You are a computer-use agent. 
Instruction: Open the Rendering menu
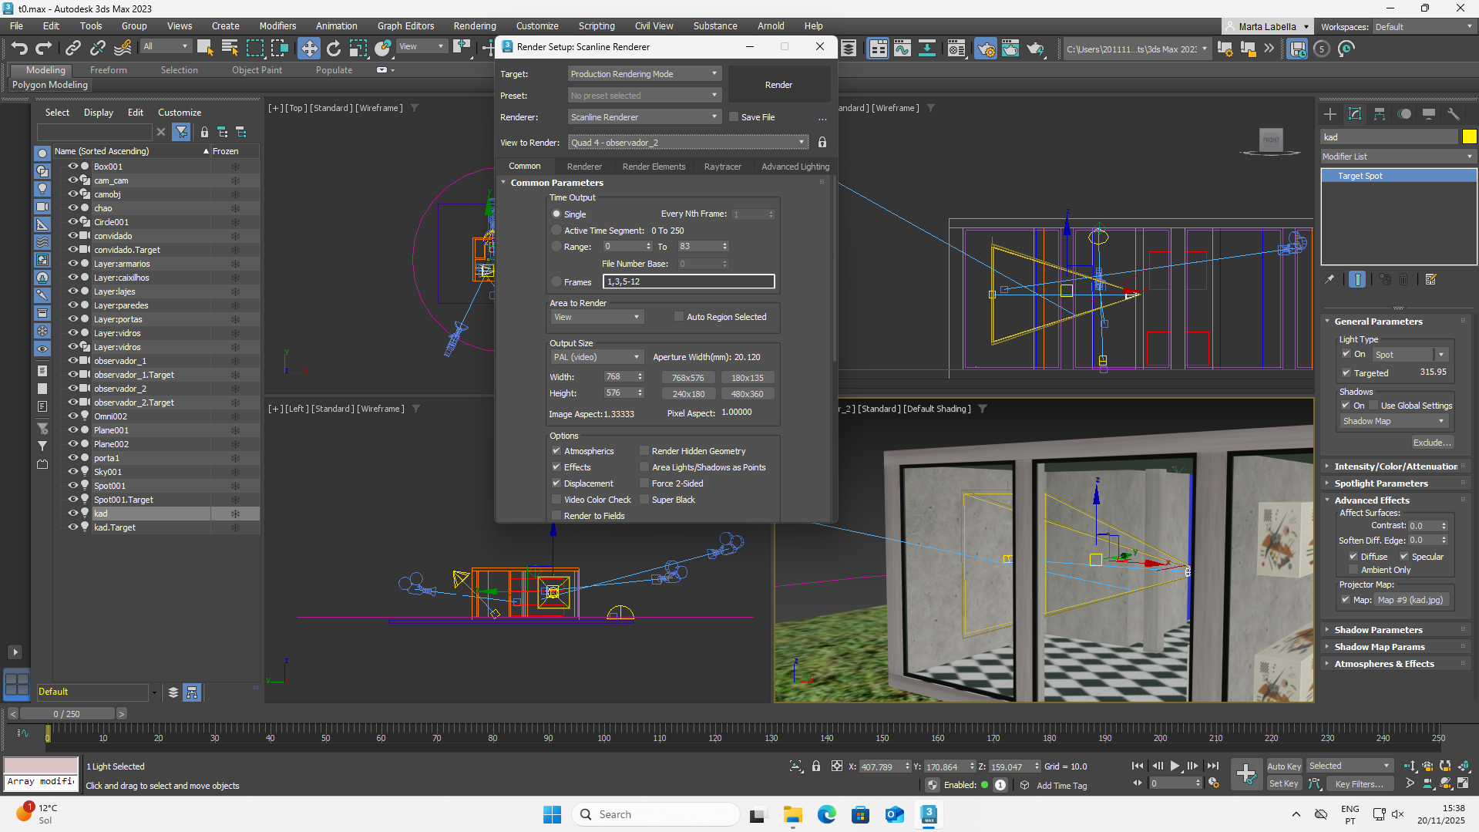(474, 25)
